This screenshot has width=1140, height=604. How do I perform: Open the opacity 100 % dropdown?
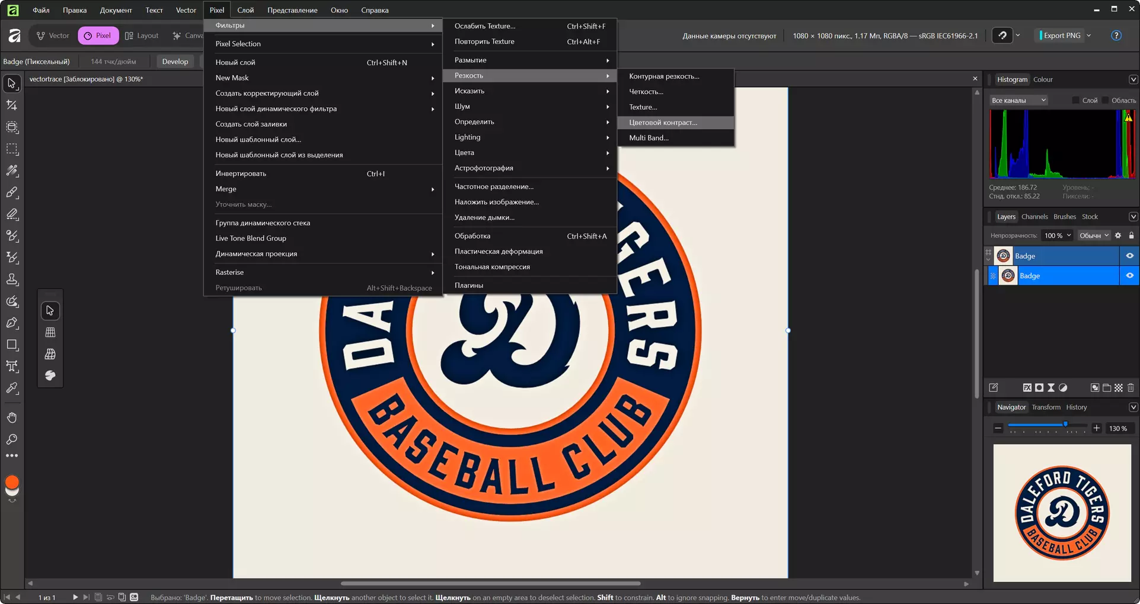[x=1057, y=236]
